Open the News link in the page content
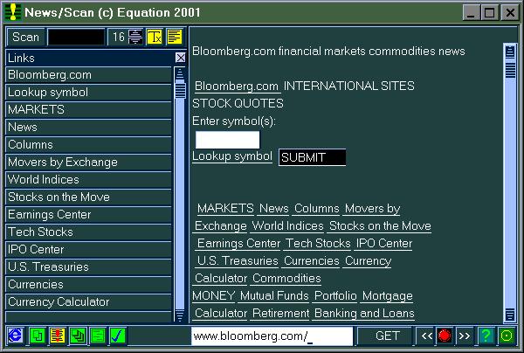 (x=274, y=209)
